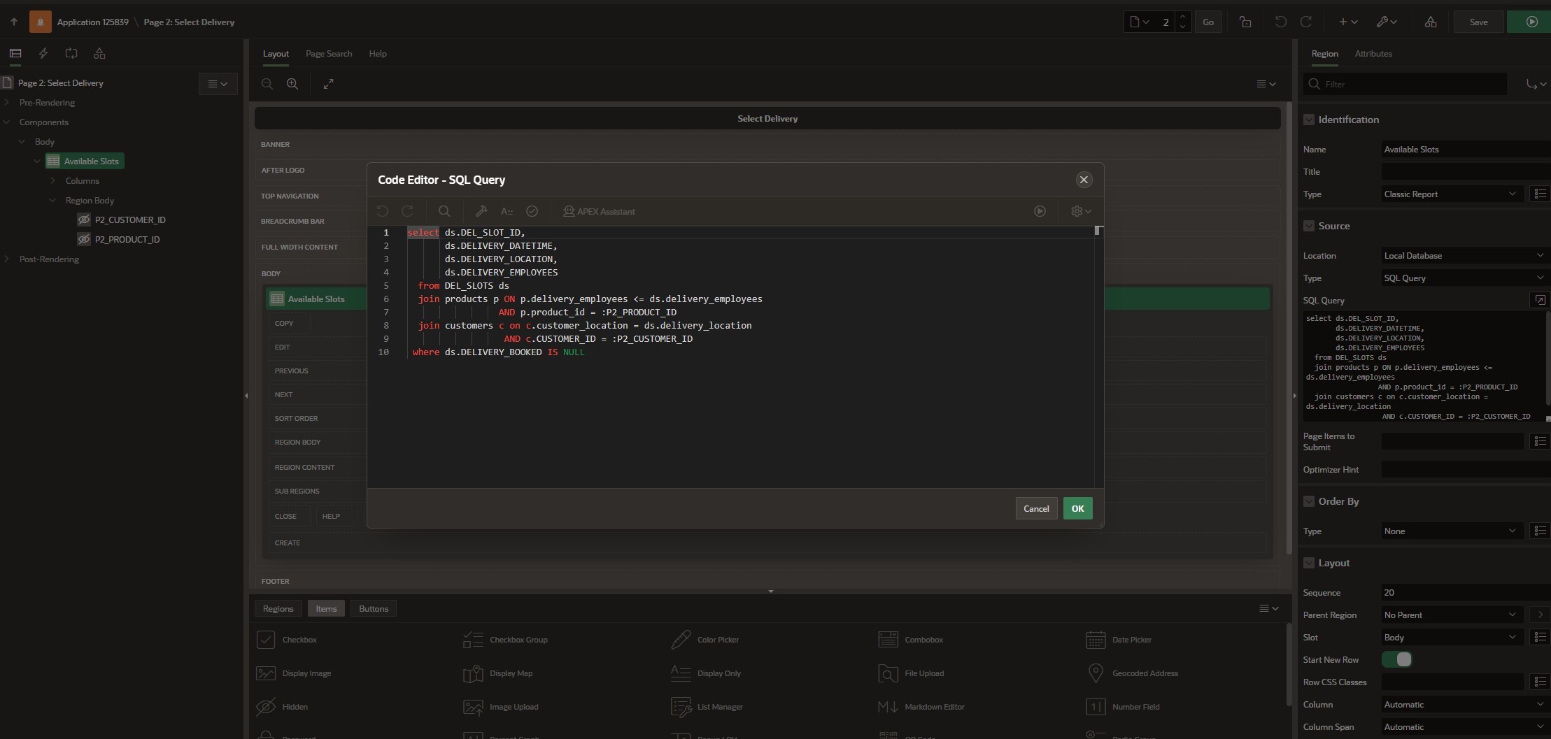Open the Application 125839 breadcrumb link

point(93,22)
